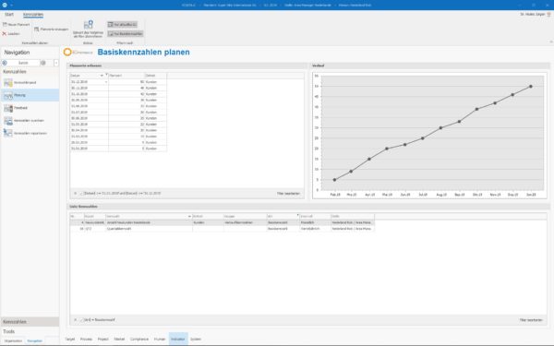Open the Datum column filter dropdown
This screenshot has width=554, height=346.
pos(102,76)
